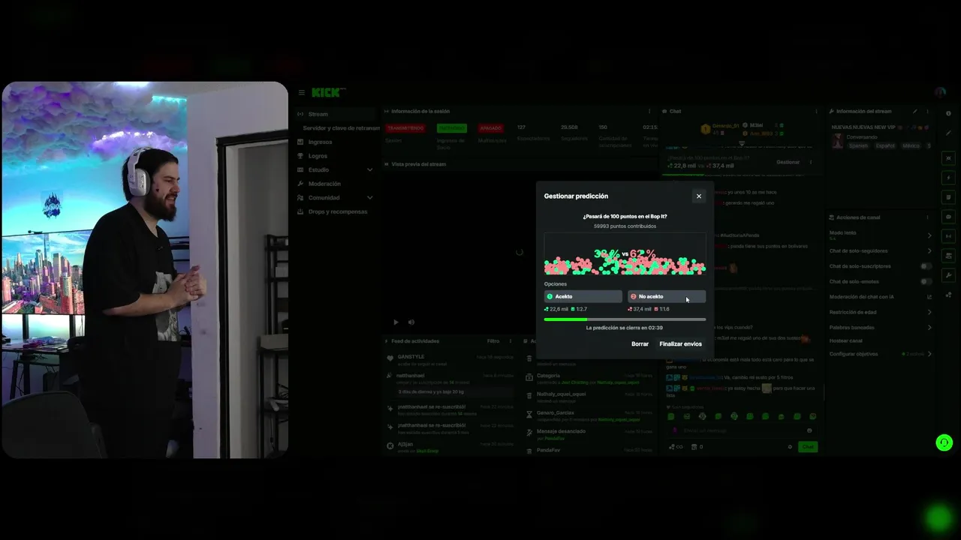This screenshot has height=540, width=961.
Task: Play the stream preview
Action: coord(396,322)
